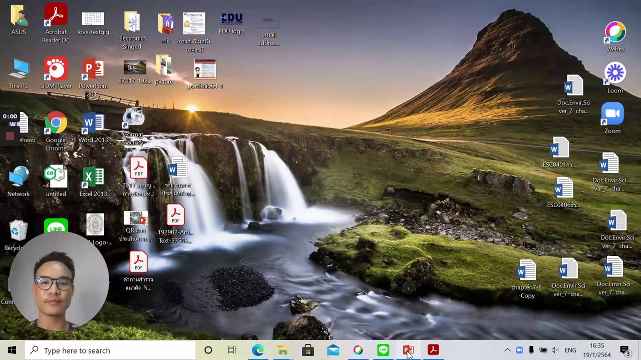The height and width of the screenshot is (360, 641).
Task: Click the Type here to search box
Action: (110, 350)
